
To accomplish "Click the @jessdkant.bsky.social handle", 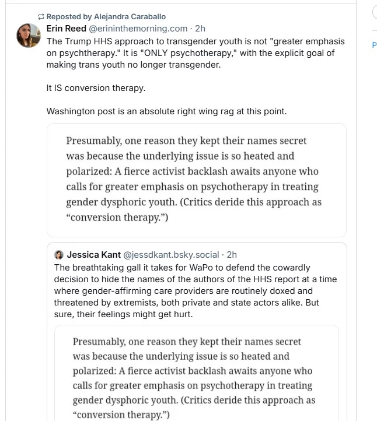I will pyautogui.click(x=172, y=255).
